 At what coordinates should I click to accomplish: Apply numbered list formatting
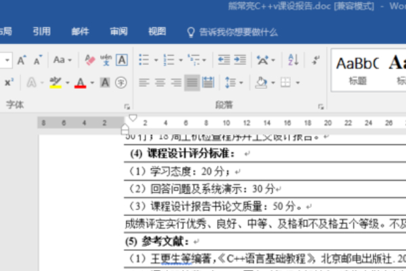tap(168, 60)
